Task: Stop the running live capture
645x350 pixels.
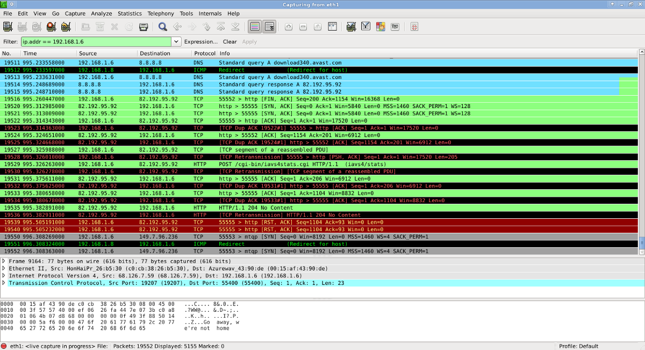Action: point(52,26)
